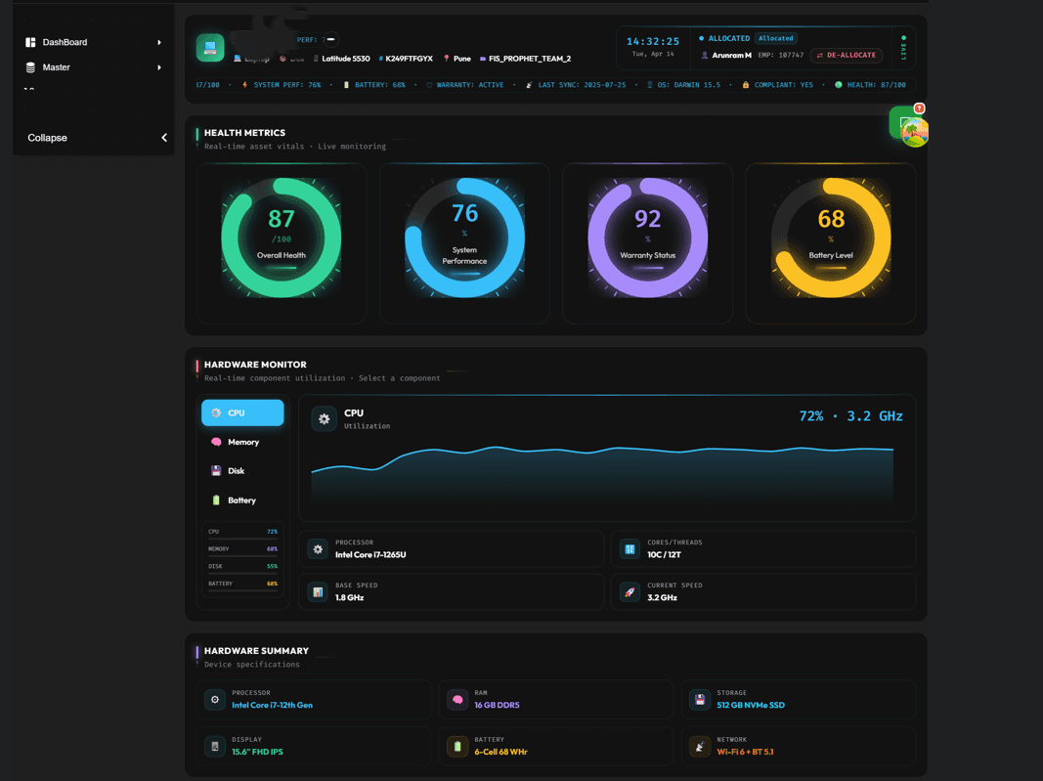This screenshot has height=781, width=1043.
Task: Click the gear icon in CPU Utilization header
Action: coord(324,419)
